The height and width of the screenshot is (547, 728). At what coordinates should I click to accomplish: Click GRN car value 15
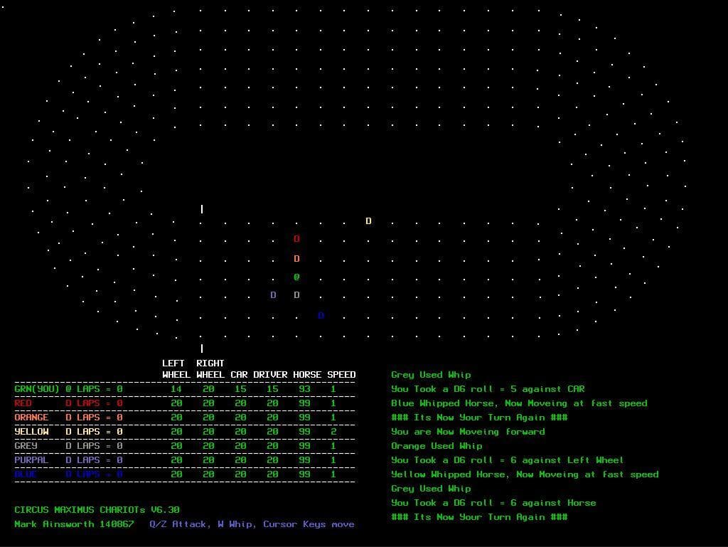point(240,389)
